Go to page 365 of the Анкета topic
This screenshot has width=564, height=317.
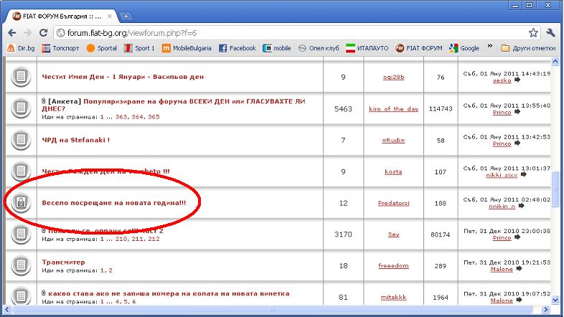click(x=154, y=116)
